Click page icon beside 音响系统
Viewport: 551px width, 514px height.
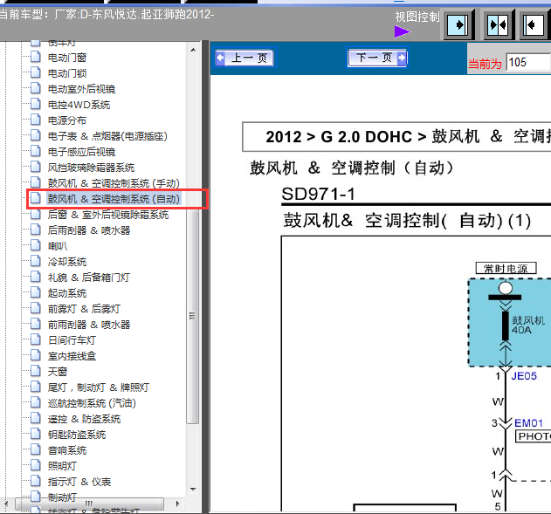(36, 449)
